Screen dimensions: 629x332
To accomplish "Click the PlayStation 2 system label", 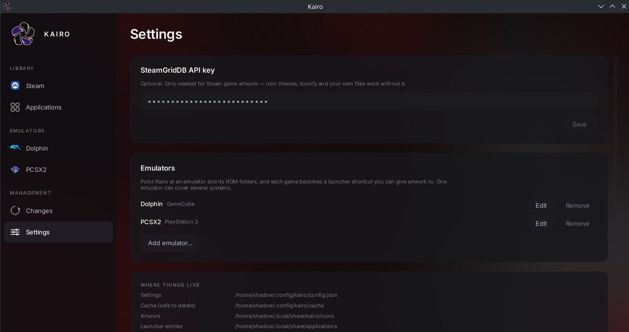I will (182, 222).
